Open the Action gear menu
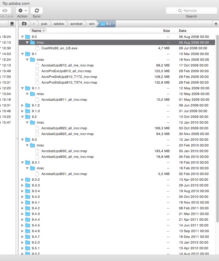The width and height of the screenshot is (219, 261). coord(22,11)
